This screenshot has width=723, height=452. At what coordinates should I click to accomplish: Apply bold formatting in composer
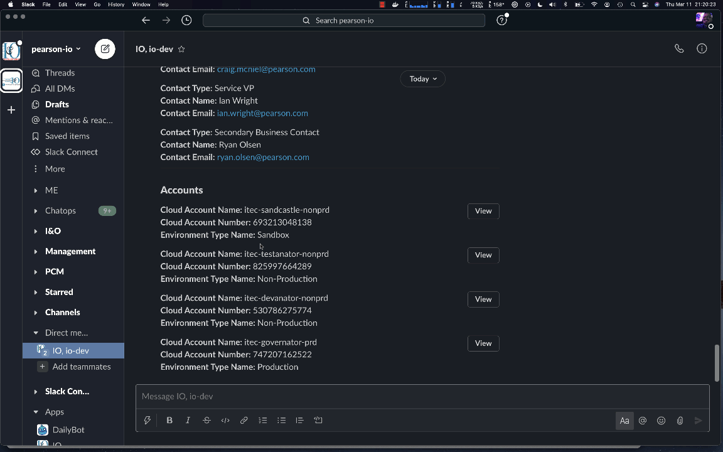[x=169, y=420]
